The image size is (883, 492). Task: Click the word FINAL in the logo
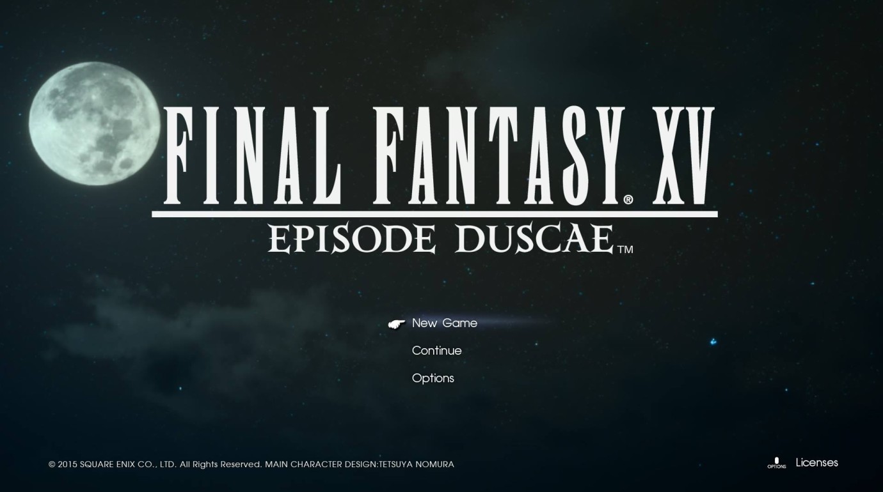click(253, 155)
